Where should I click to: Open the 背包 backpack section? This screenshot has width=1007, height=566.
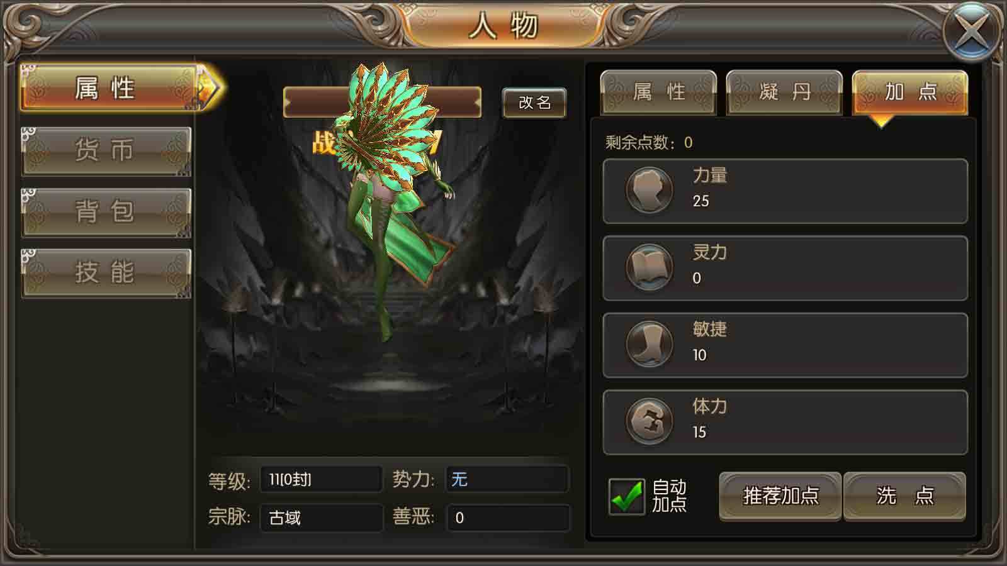tap(106, 212)
